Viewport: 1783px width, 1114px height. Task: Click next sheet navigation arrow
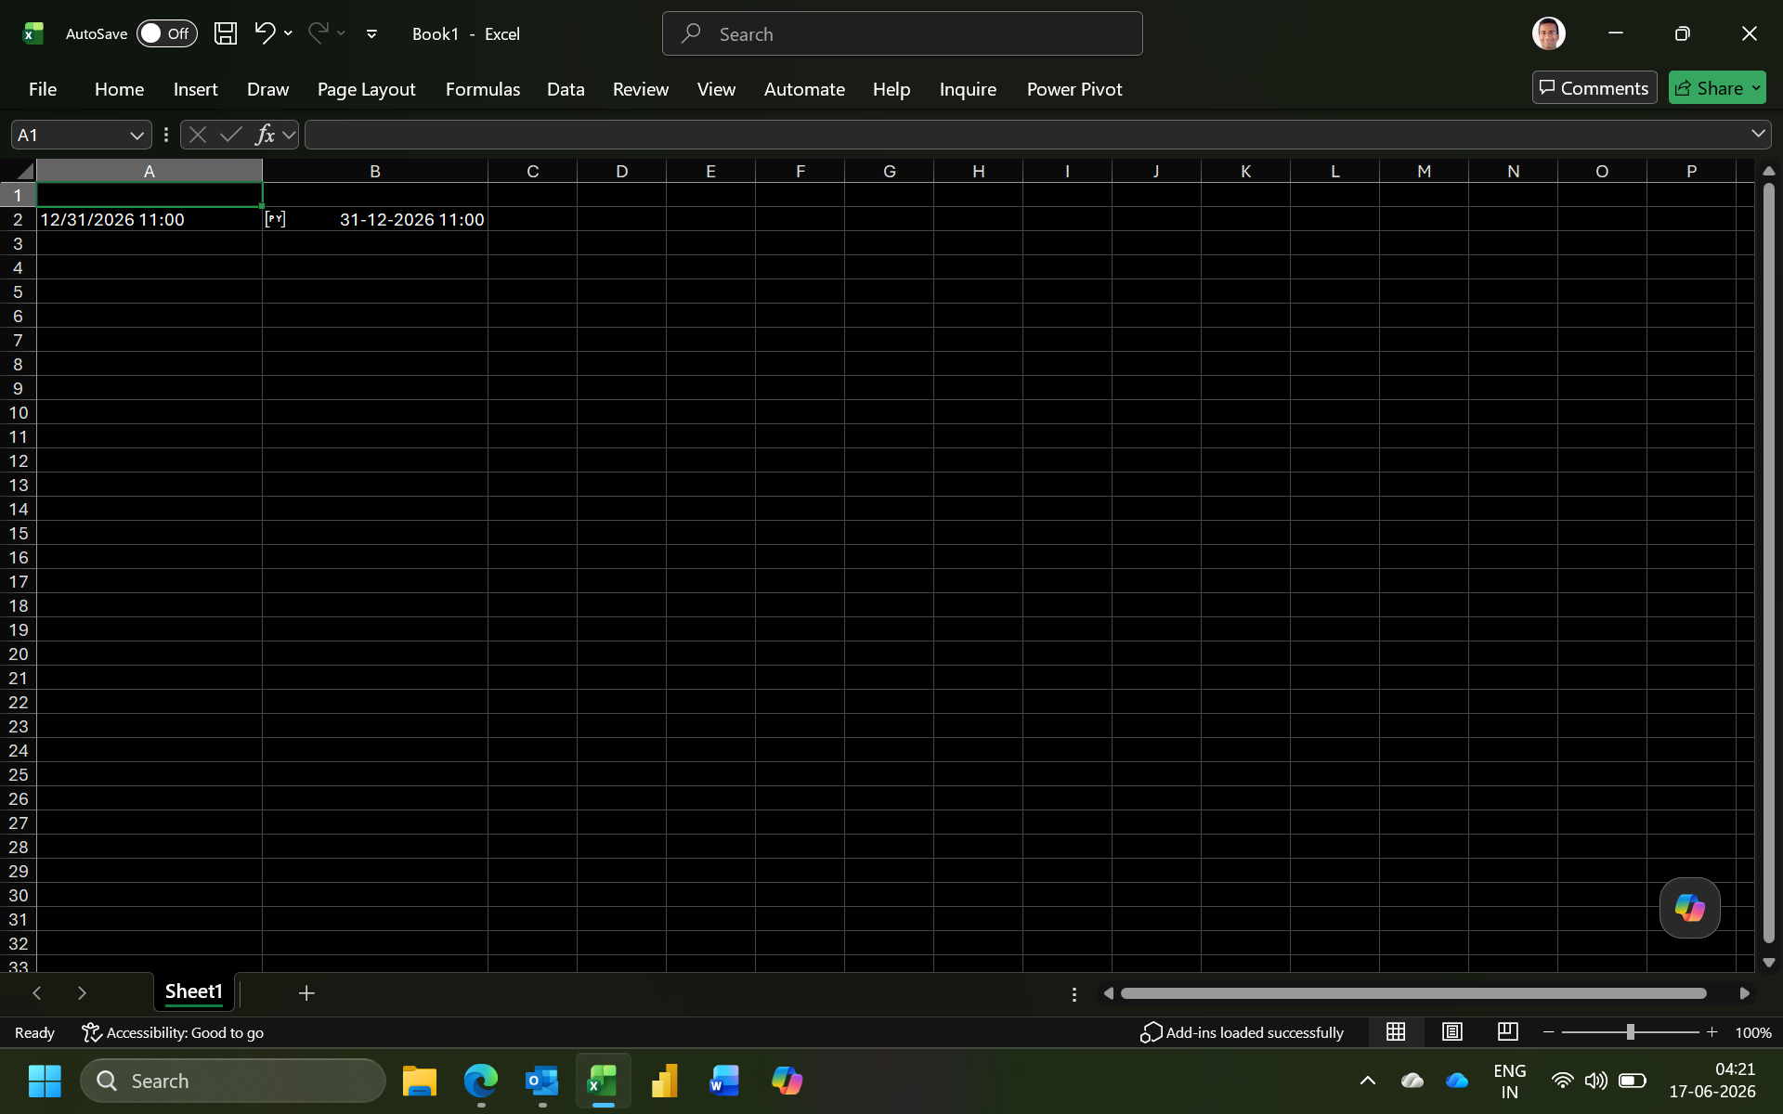(x=82, y=993)
